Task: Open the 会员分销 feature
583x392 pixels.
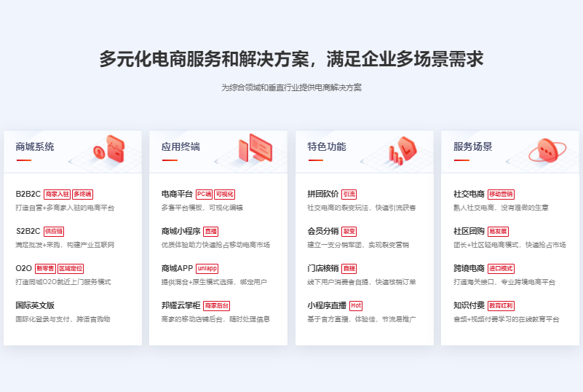Action: [322, 232]
